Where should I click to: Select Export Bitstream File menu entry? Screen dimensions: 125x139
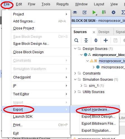pos(99,124)
